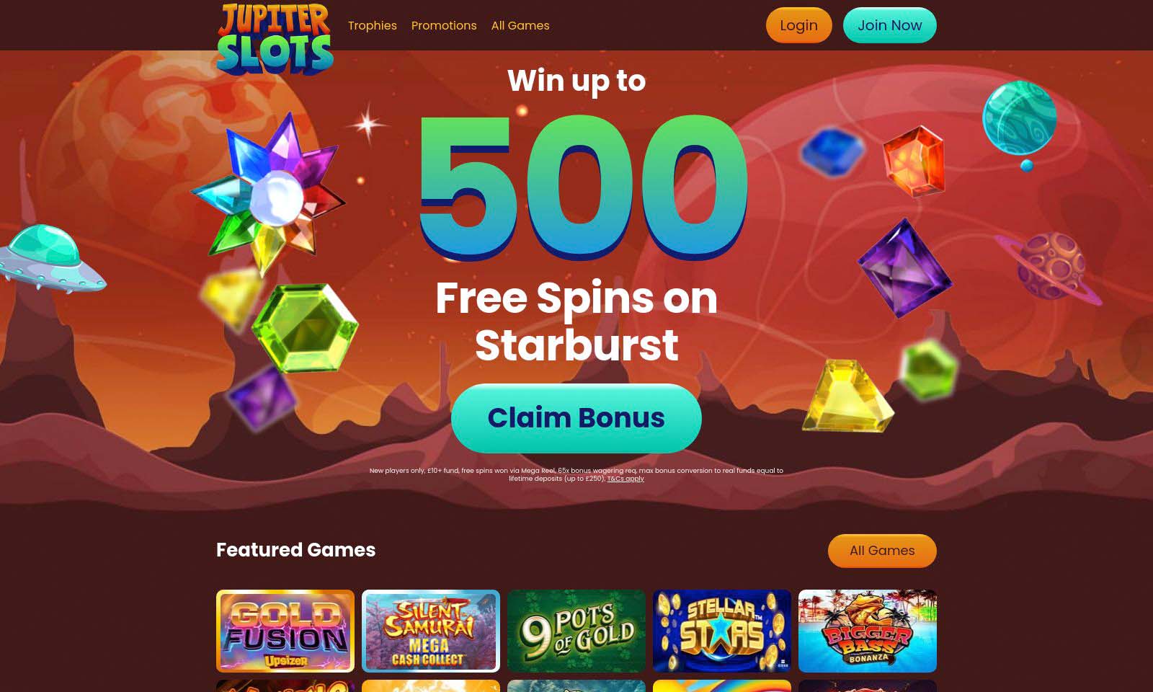Click the purple diamond gem on the right side

click(x=904, y=268)
